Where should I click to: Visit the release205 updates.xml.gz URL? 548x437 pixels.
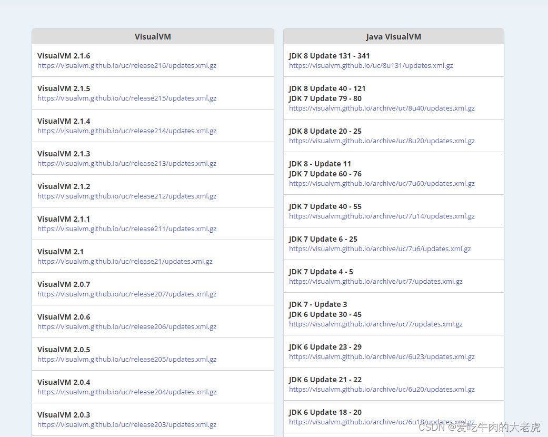127,360
